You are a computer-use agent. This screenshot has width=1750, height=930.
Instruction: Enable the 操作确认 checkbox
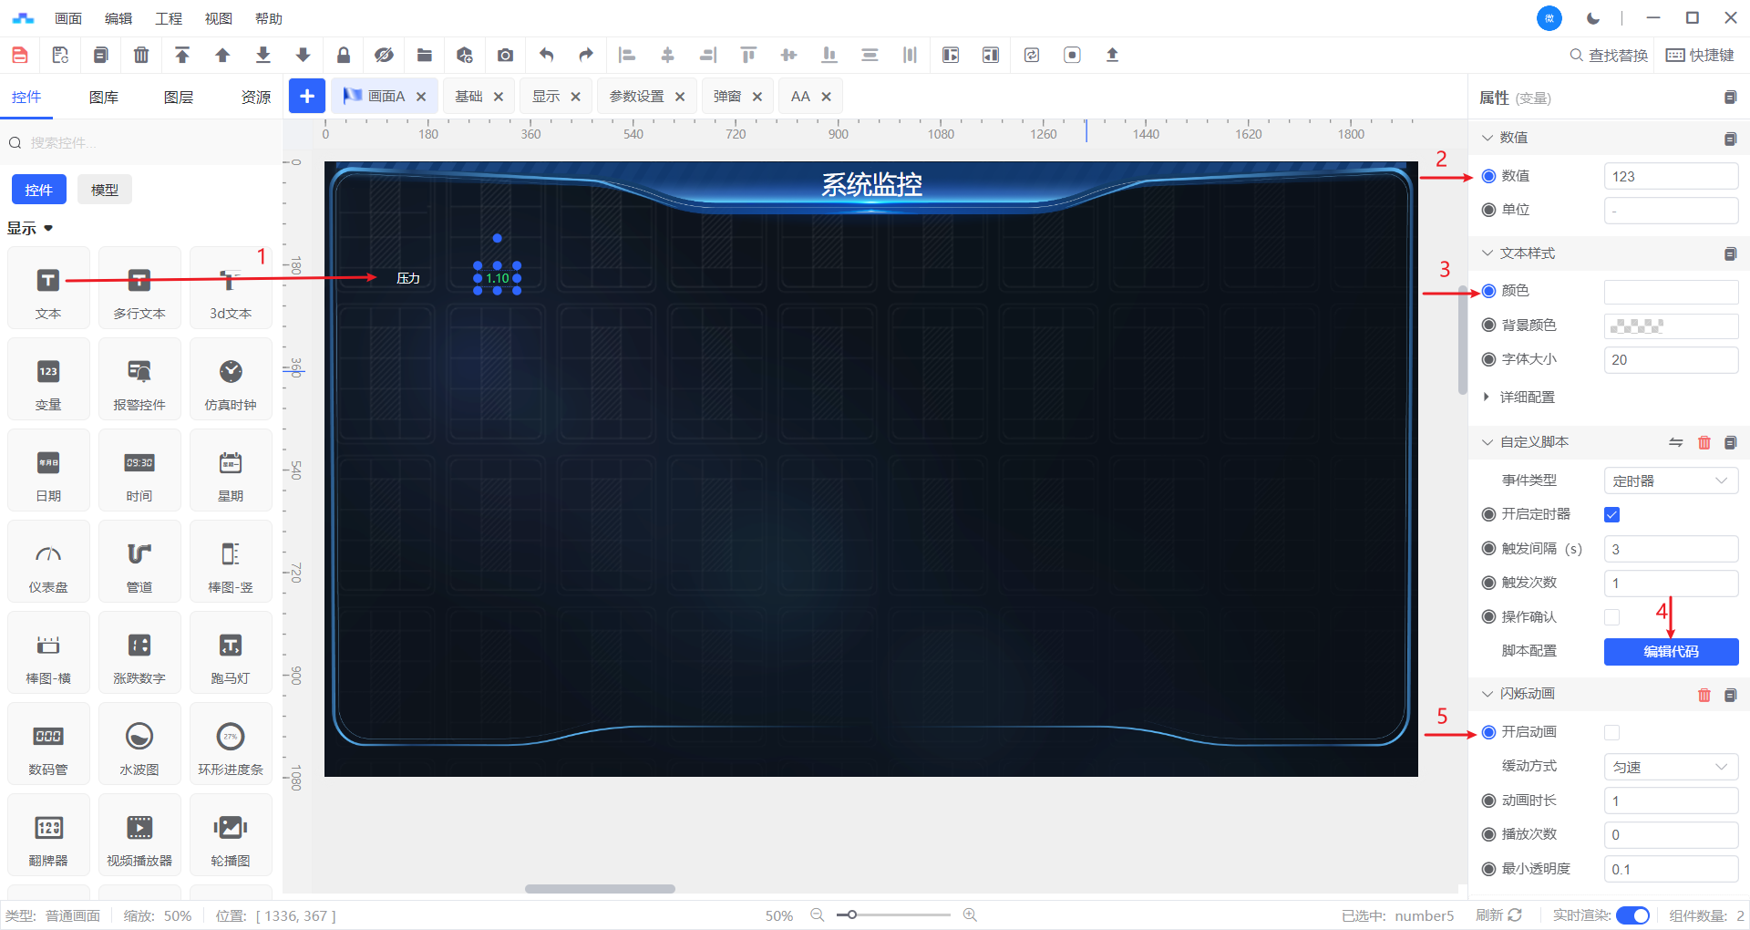click(x=1611, y=617)
